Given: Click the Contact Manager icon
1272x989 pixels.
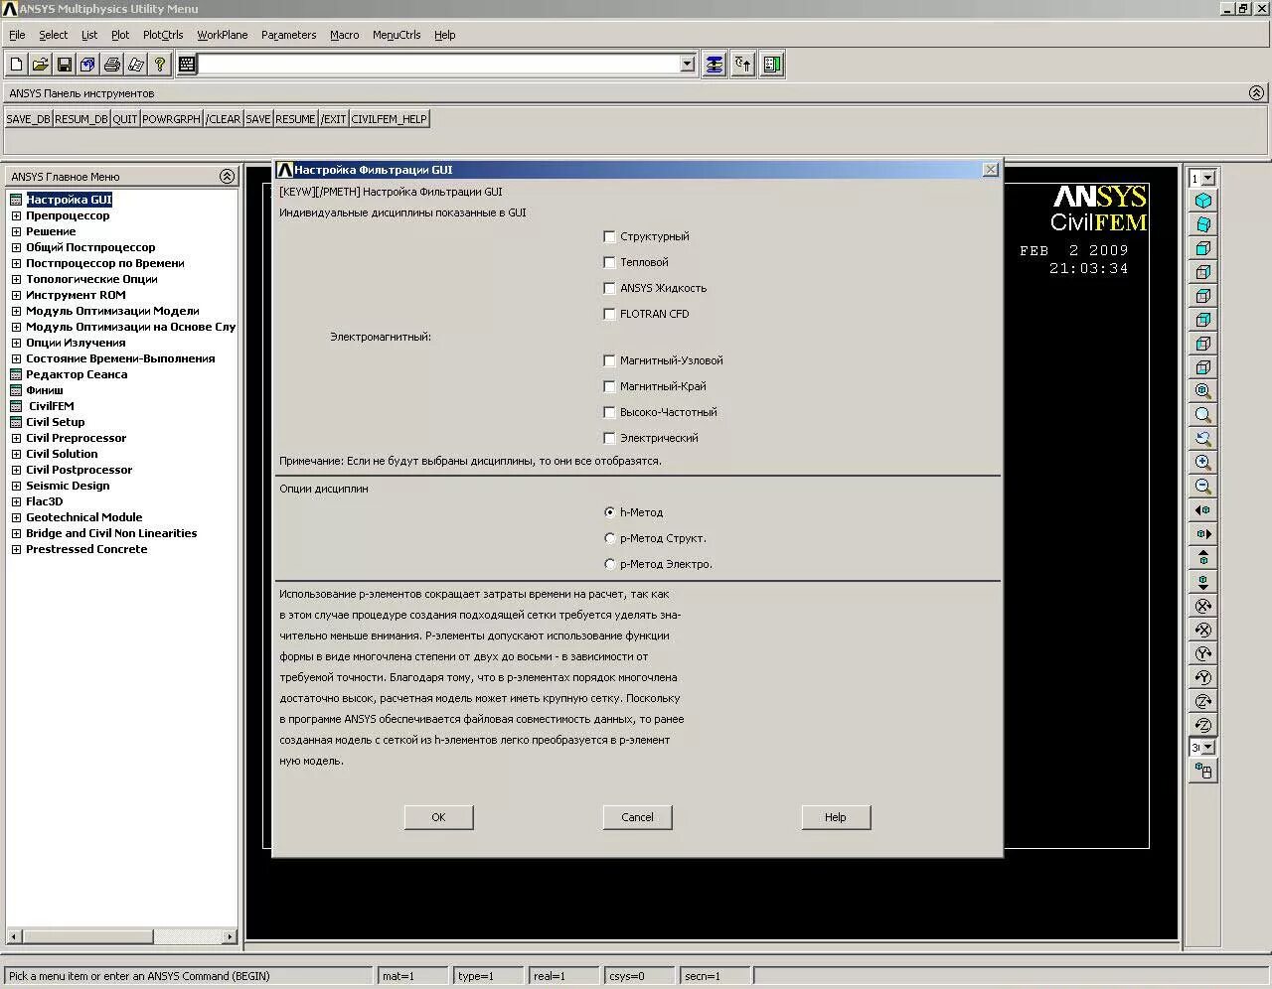Looking at the screenshot, I should pyautogui.click(x=772, y=65).
